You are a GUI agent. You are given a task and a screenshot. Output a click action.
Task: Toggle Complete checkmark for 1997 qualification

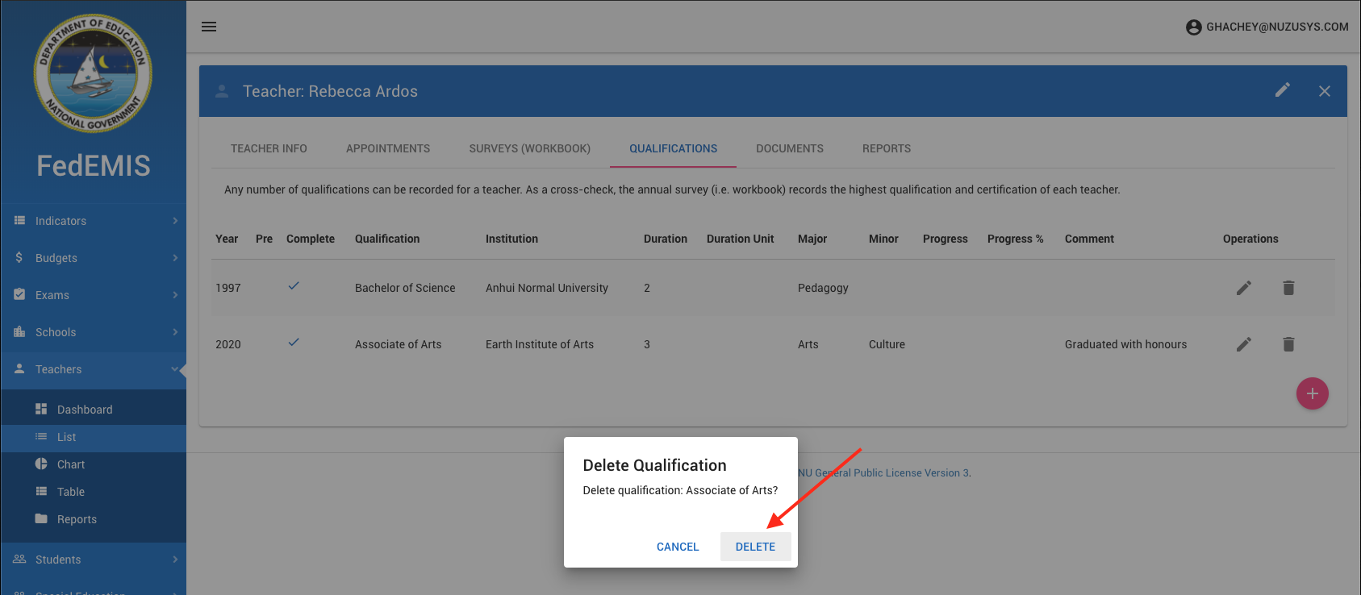[x=294, y=286]
